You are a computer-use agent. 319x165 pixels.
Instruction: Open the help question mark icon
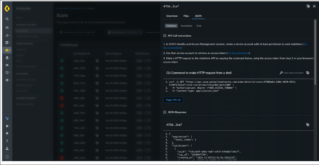point(7,141)
